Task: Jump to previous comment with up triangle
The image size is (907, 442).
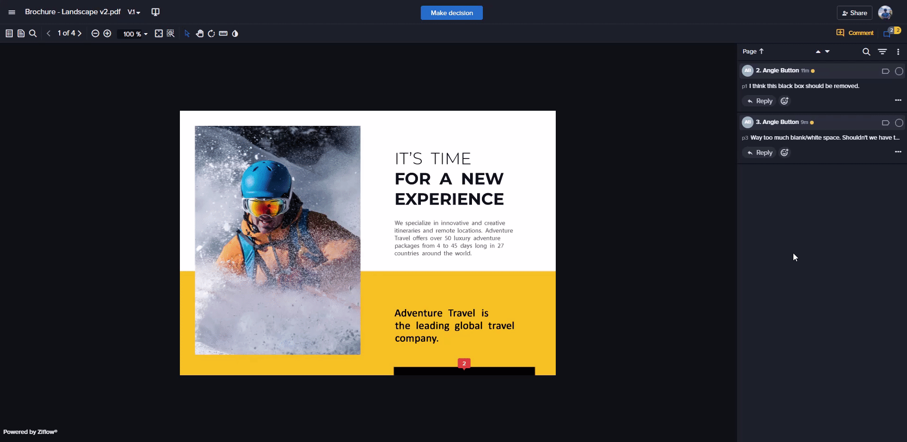Action: coord(818,52)
